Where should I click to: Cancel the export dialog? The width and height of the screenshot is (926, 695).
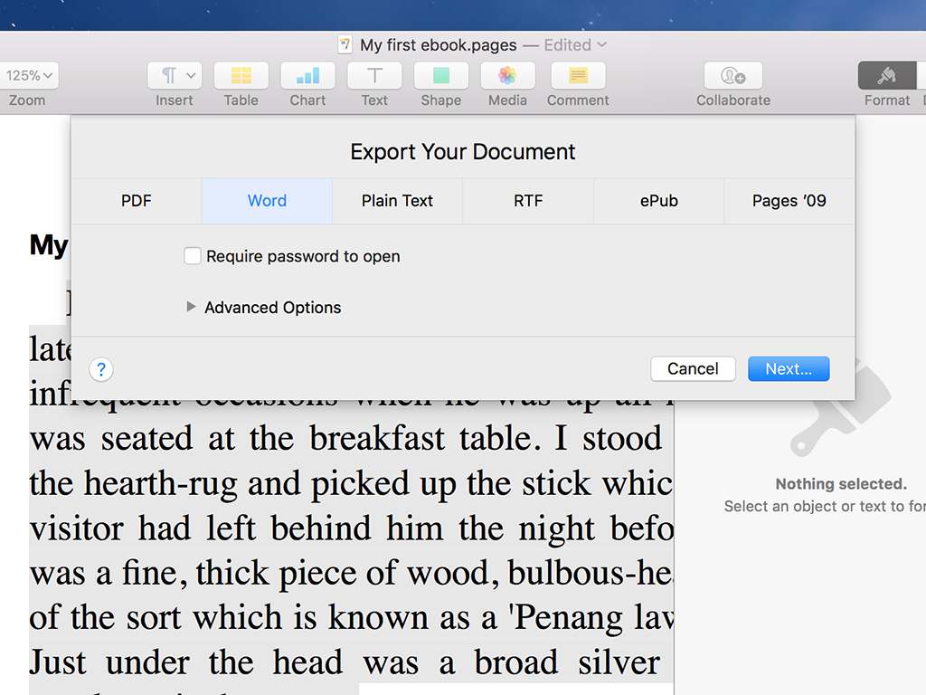click(x=693, y=368)
